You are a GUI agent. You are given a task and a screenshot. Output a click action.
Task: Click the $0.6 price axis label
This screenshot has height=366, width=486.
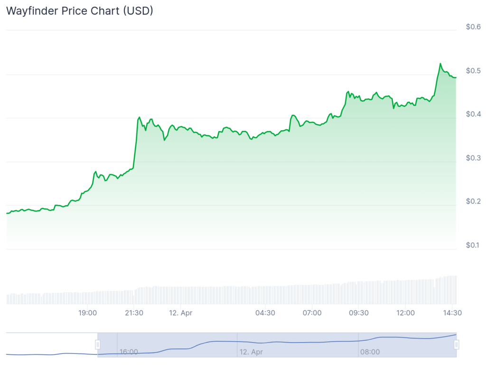(473, 27)
